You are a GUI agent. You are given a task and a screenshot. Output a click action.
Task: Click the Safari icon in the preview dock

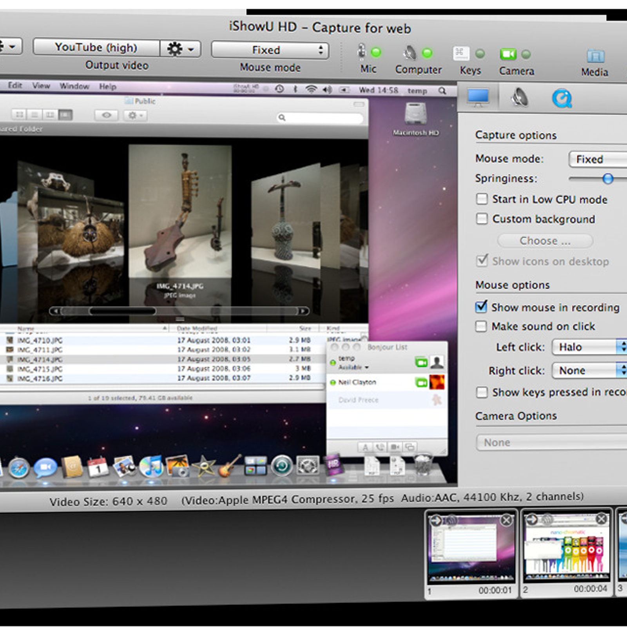pos(19,468)
